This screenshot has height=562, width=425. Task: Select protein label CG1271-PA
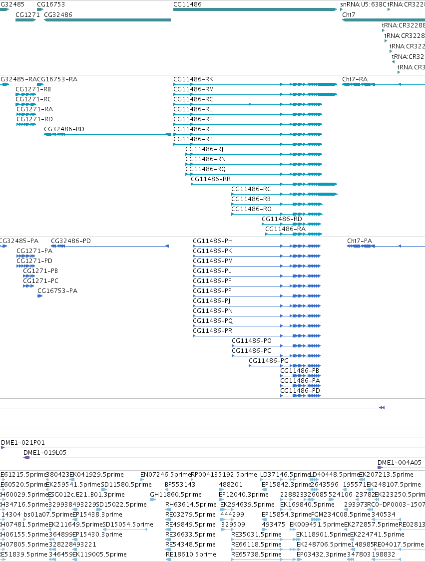pyautogui.click(x=34, y=251)
